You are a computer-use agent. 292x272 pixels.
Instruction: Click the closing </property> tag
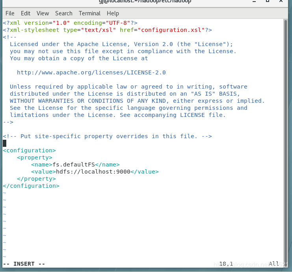tap(36, 179)
